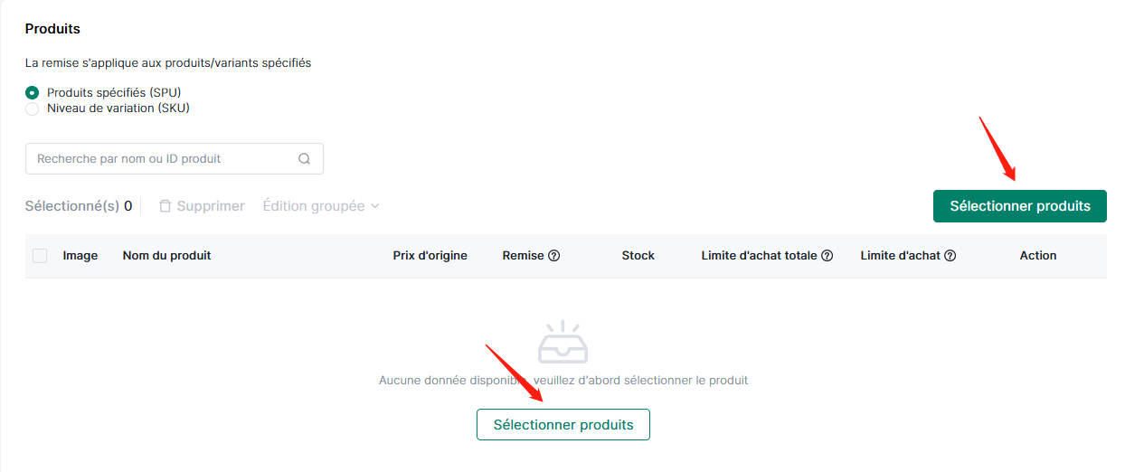Click the green Sélectionner produits button
Image resolution: width=1125 pixels, height=472 pixels.
[1020, 206]
